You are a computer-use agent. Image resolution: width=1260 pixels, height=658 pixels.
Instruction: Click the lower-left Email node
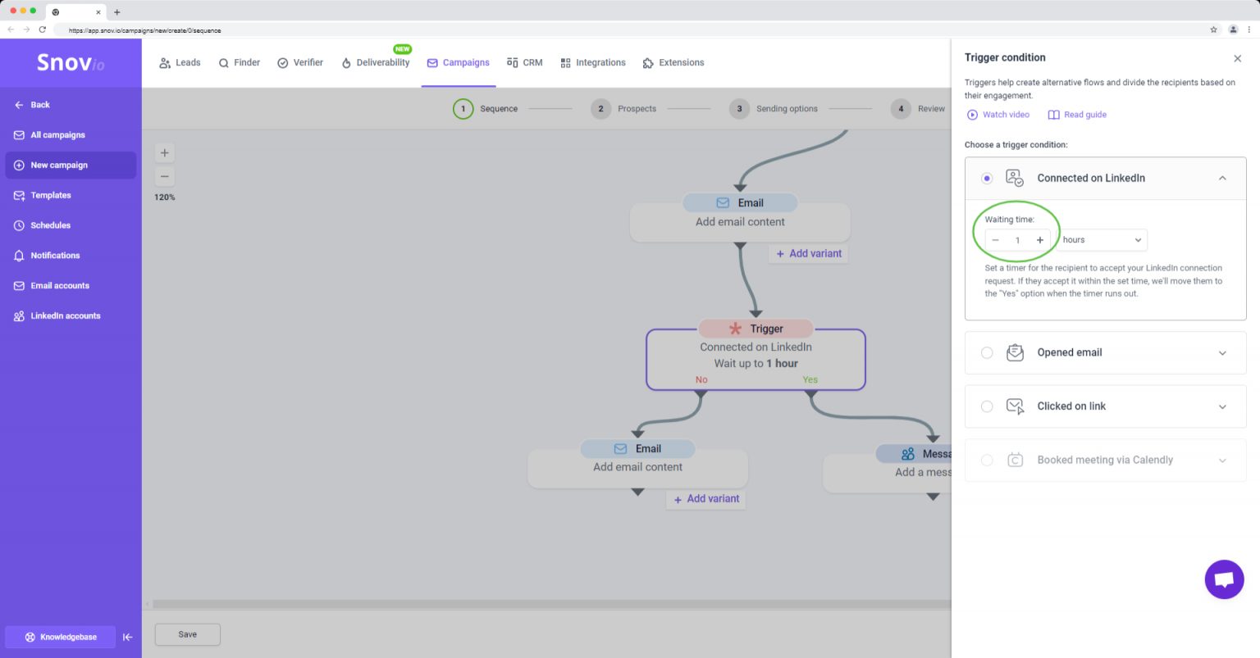point(637,463)
